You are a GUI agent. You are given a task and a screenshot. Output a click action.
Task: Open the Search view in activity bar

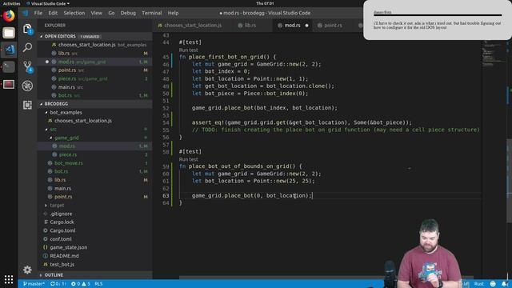(x=27, y=48)
